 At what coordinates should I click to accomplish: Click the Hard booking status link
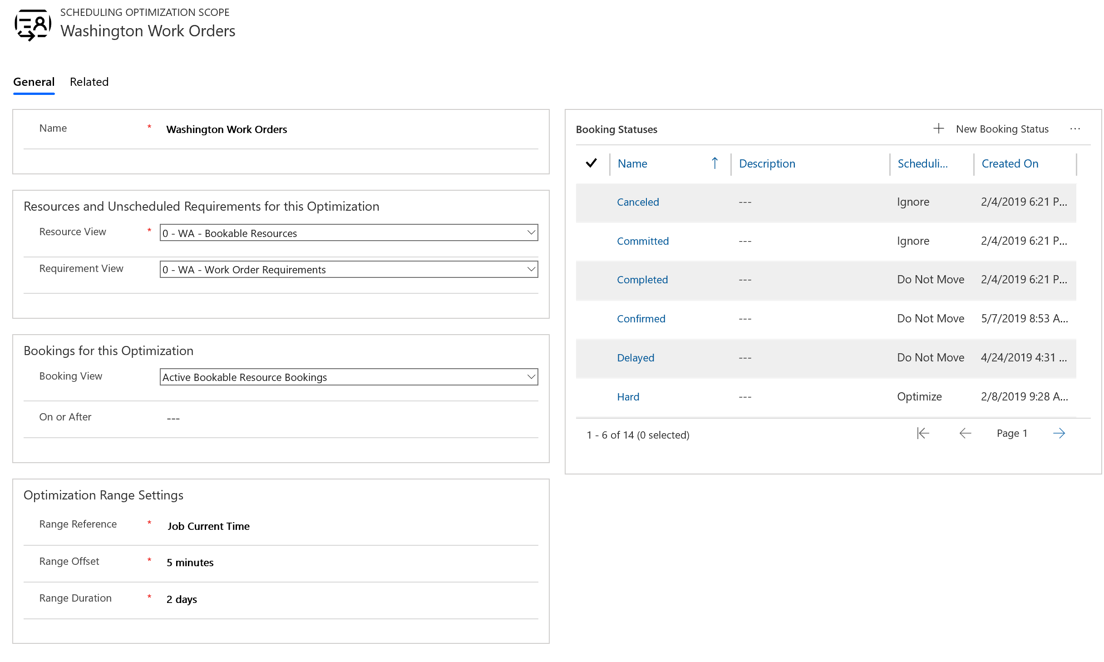[627, 395]
